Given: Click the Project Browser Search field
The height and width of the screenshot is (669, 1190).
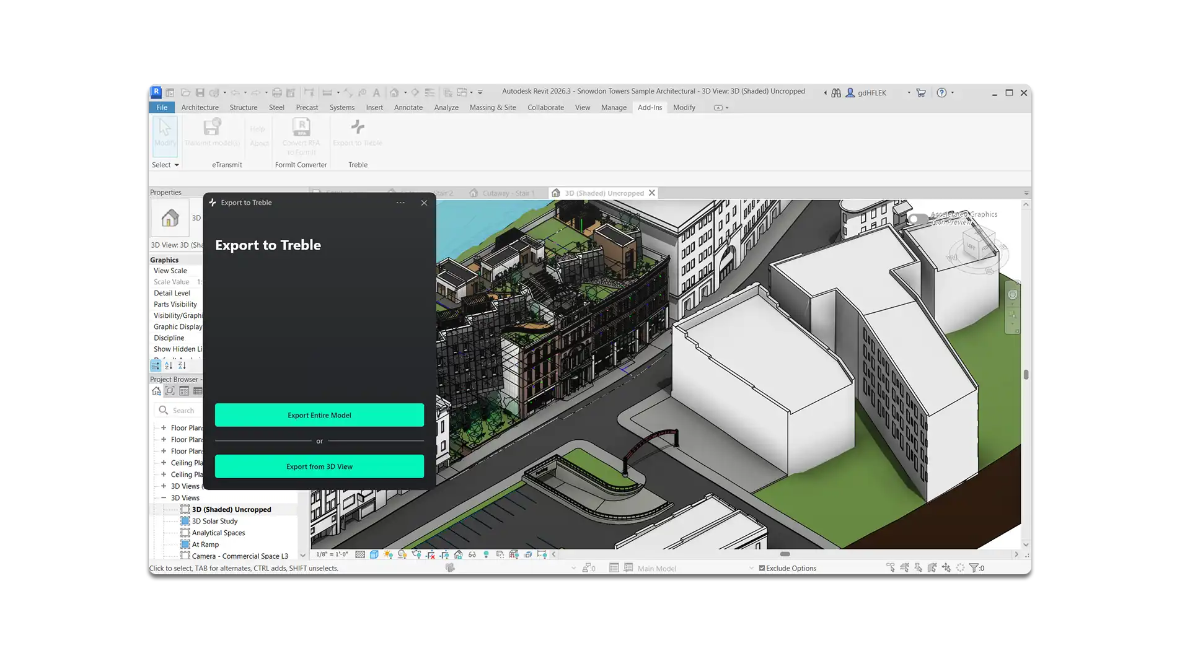Looking at the screenshot, I should pos(183,411).
